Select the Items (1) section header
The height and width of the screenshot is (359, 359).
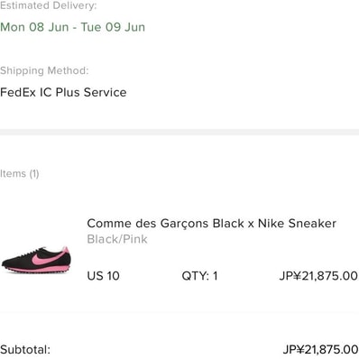click(20, 174)
